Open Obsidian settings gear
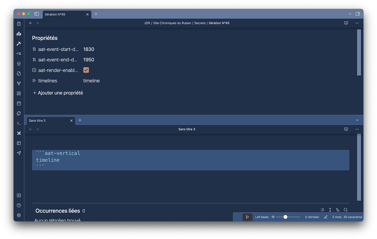 pyautogui.click(x=19, y=215)
